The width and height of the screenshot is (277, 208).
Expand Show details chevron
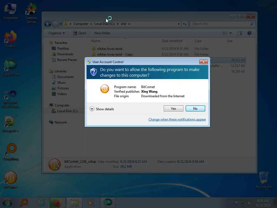click(x=92, y=109)
